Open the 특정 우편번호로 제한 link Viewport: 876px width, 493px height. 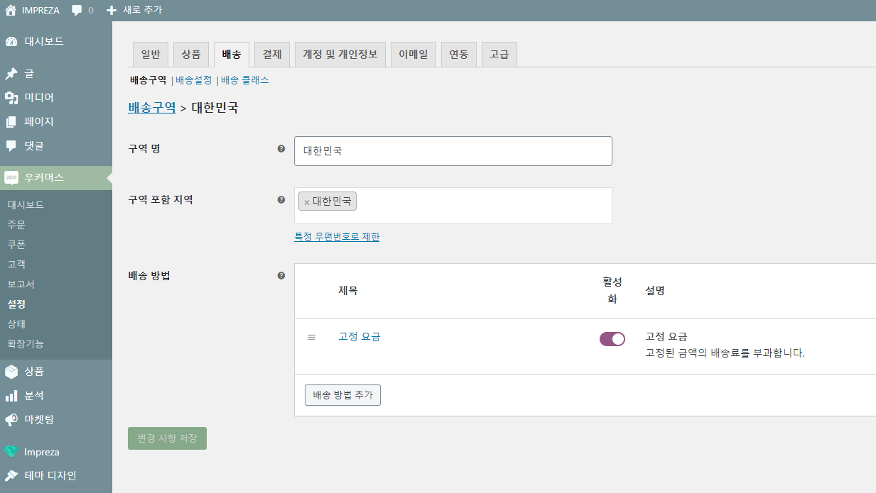pos(337,236)
